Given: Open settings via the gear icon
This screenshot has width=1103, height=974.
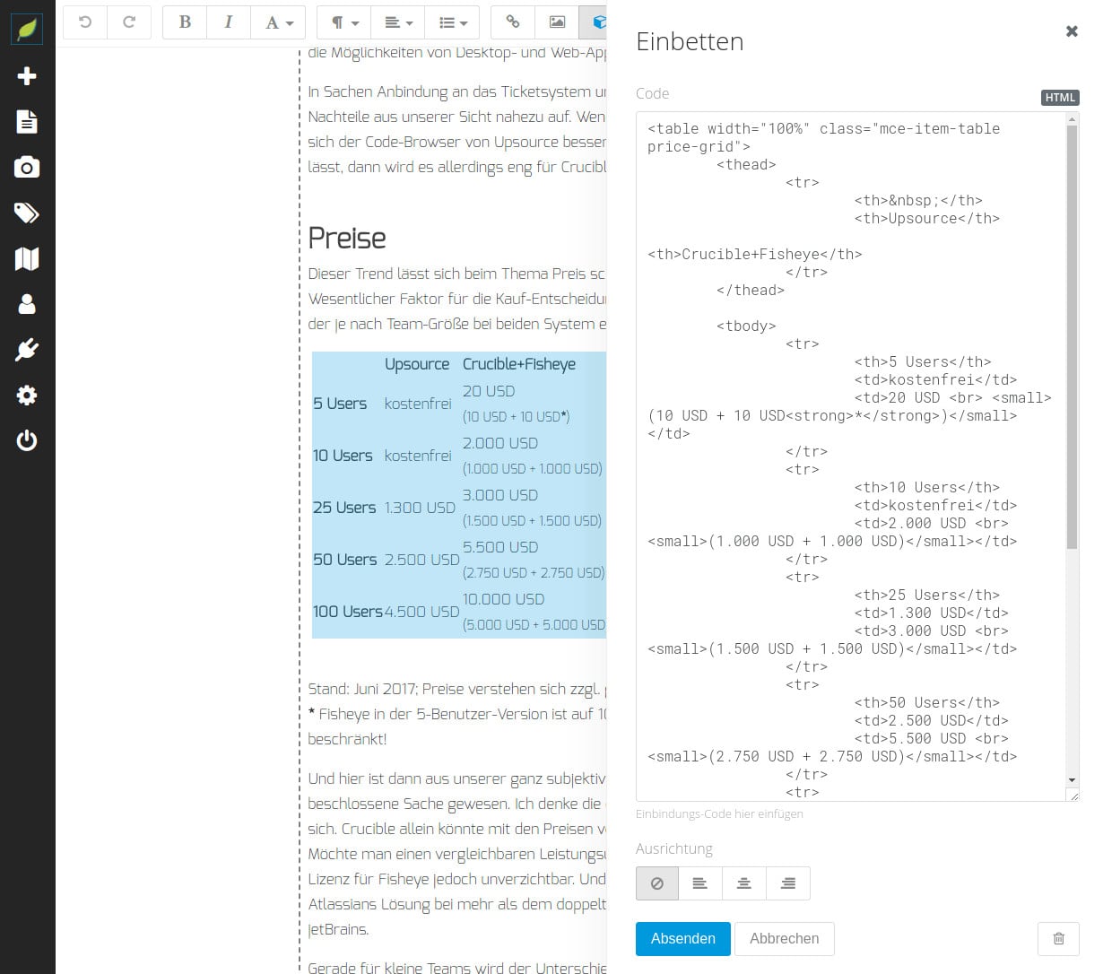Looking at the screenshot, I should 27,396.
